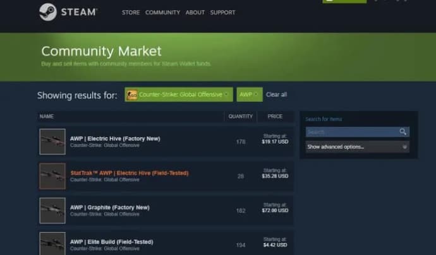Remove the AWP filter tag

tap(256, 94)
